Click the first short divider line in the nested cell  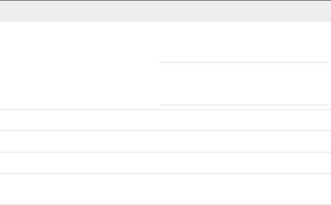tap(243, 62)
